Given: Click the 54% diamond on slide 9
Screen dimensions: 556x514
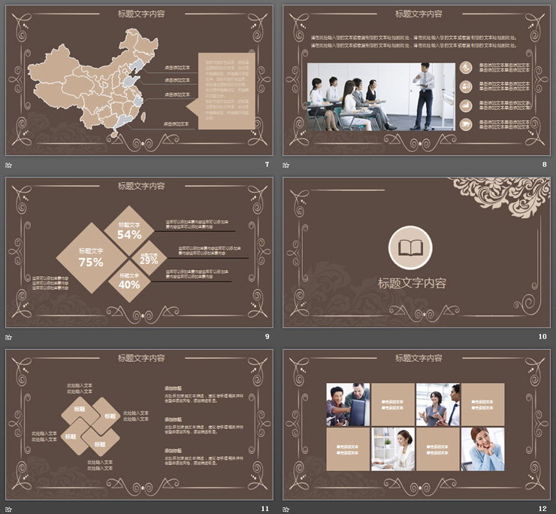Looking at the screenshot, I should pos(129,230).
